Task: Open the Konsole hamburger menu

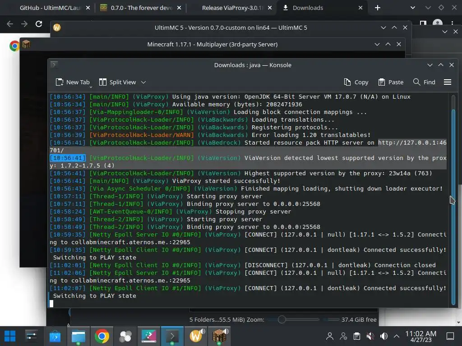Action: pos(447,82)
